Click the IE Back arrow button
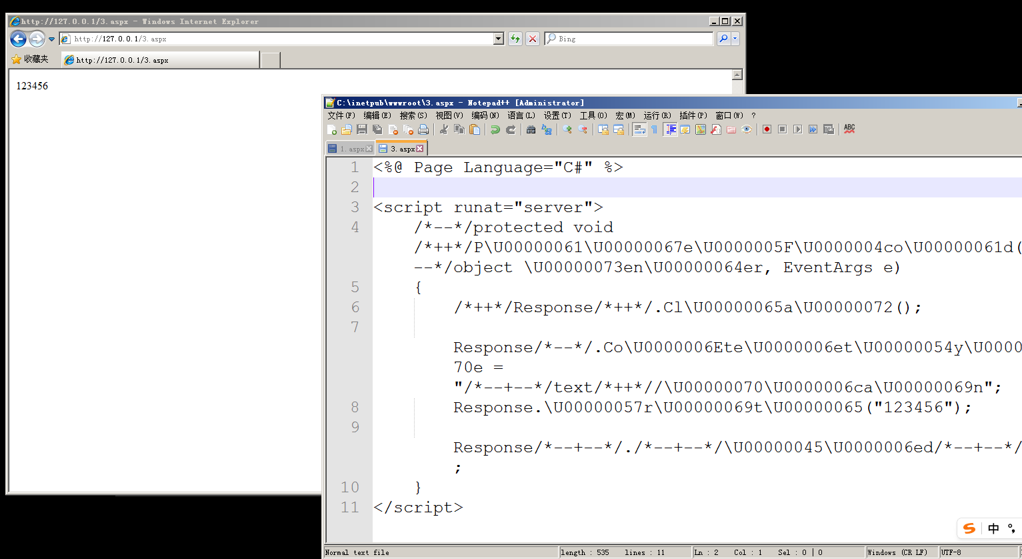Screen dimensions: 1022x559 [x=18, y=39]
